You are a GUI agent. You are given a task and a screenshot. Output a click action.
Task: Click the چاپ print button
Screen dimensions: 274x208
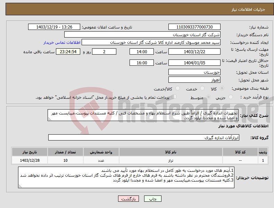pos(153,199)
